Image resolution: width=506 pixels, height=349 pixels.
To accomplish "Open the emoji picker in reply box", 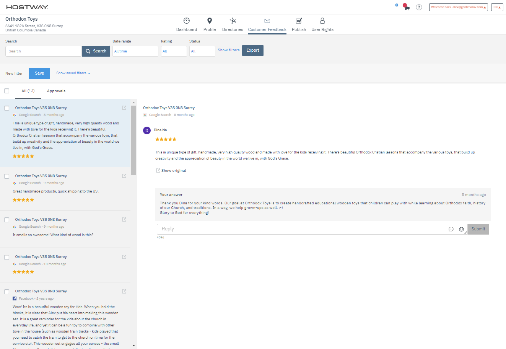I will [461, 229].
